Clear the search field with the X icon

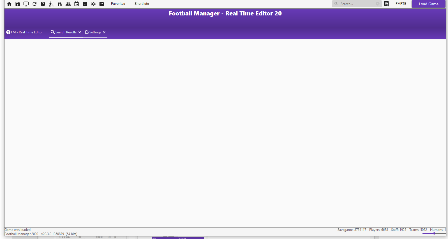click(378, 4)
